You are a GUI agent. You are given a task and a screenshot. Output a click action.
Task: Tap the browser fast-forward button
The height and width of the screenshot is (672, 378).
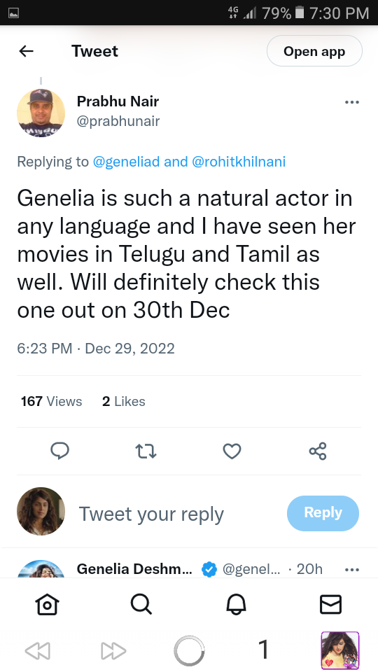[113, 650]
